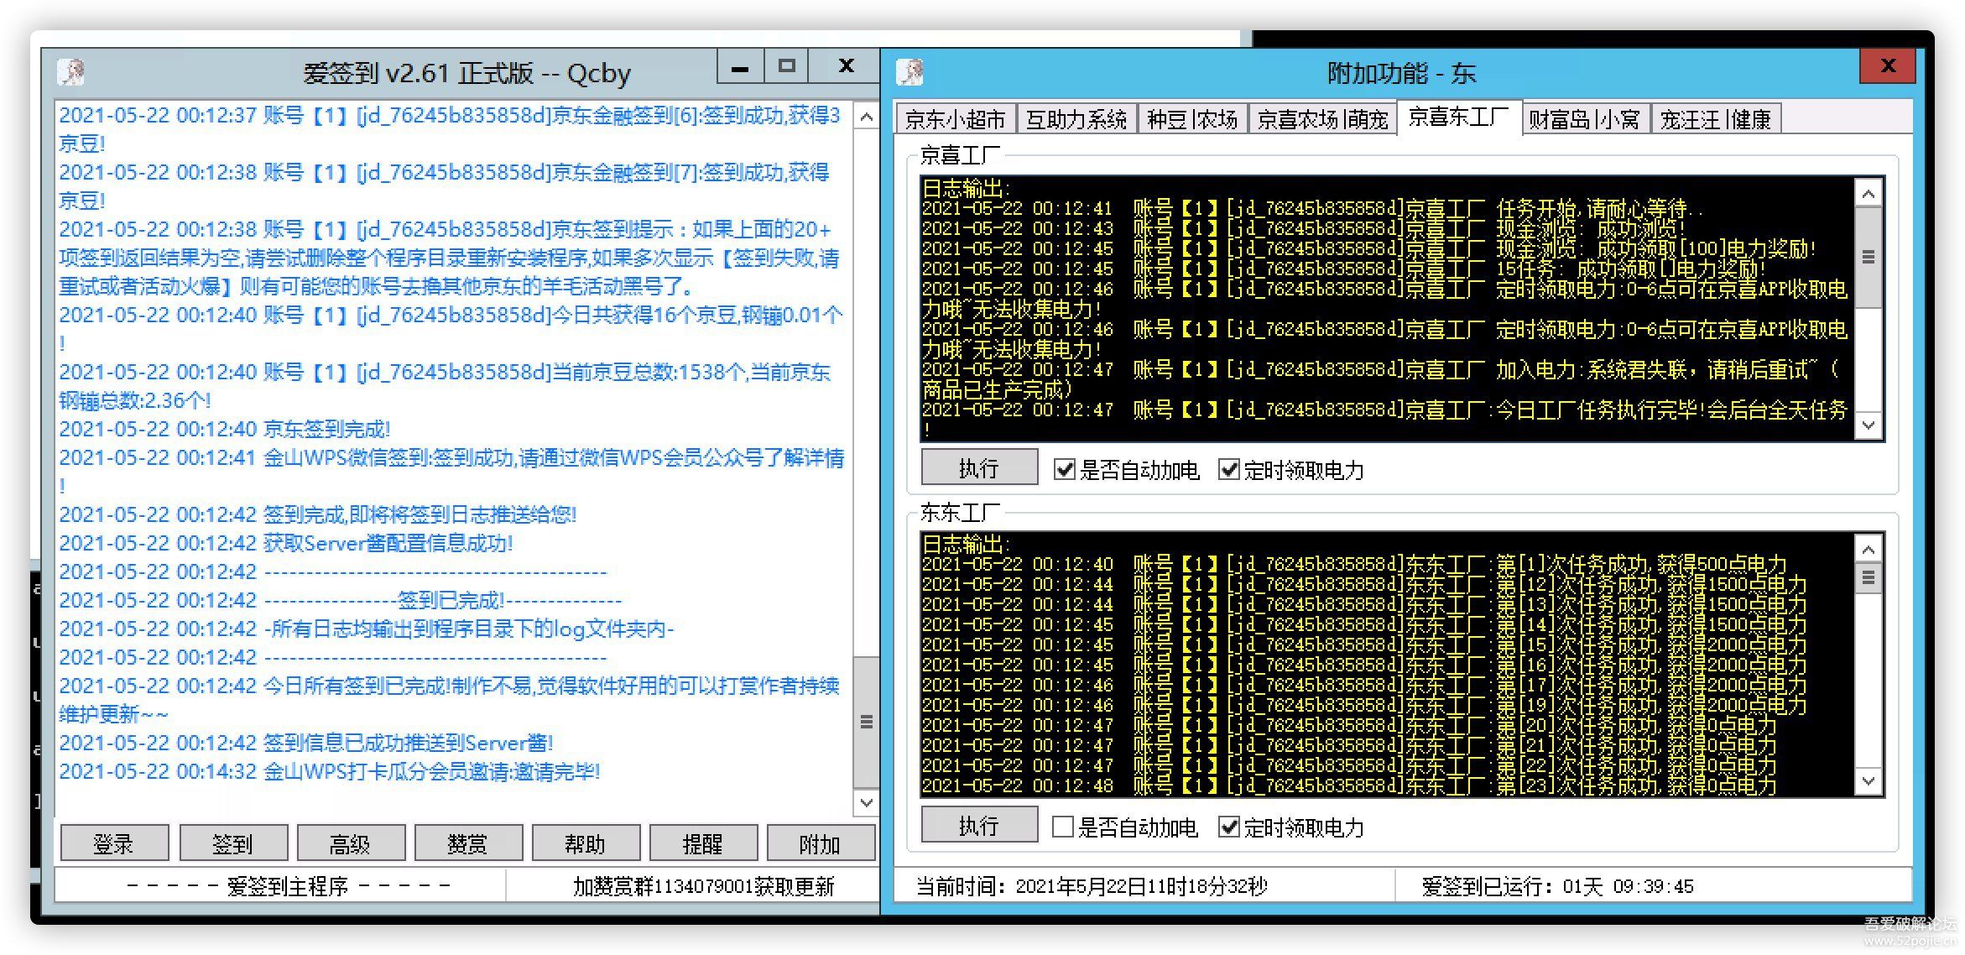
Task: Click the 赞赏 button
Action: [467, 843]
